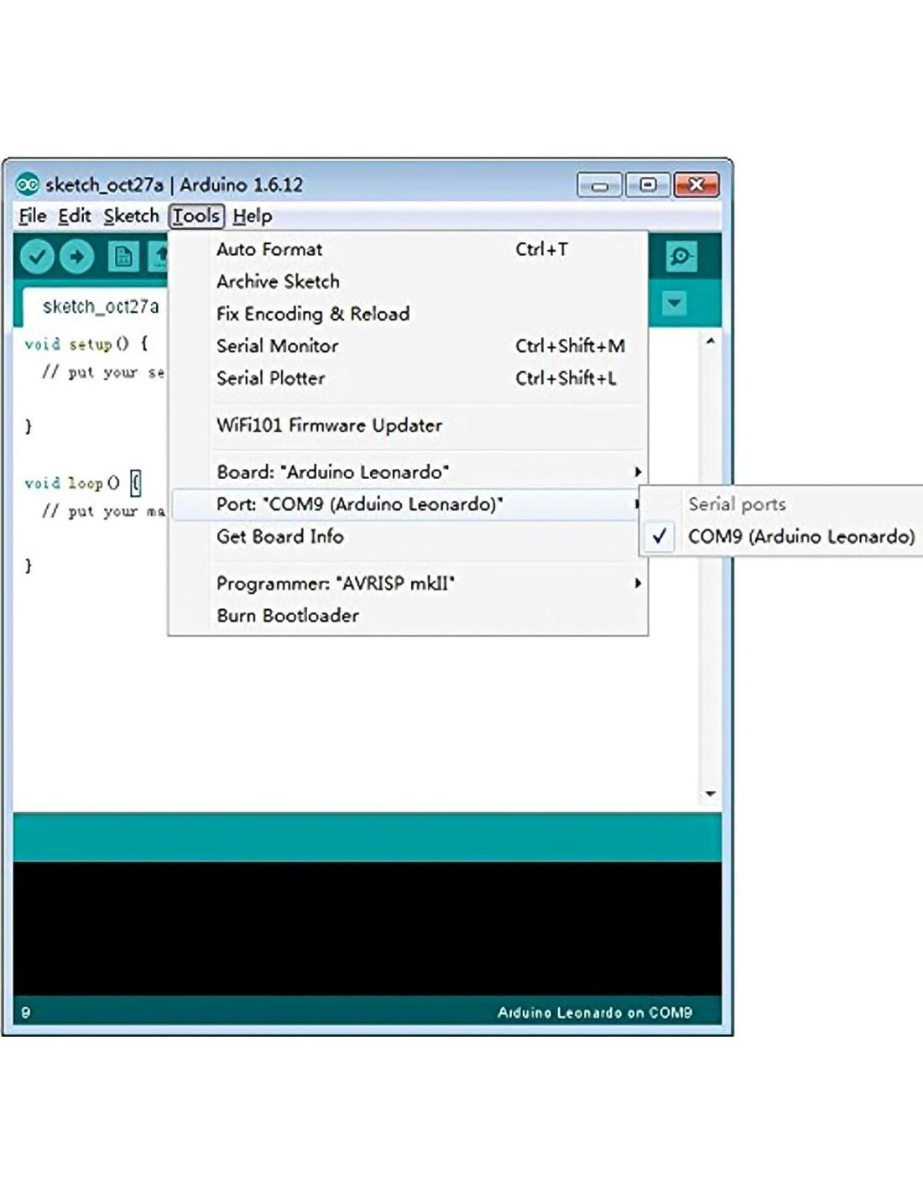
Task: Choose Auto Format from Tools menu
Action: pyautogui.click(x=269, y=249)
